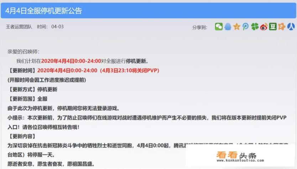Screen dimensions: 297x169
Task: Click the blue P share icon
Action: (x=245, y=27)
